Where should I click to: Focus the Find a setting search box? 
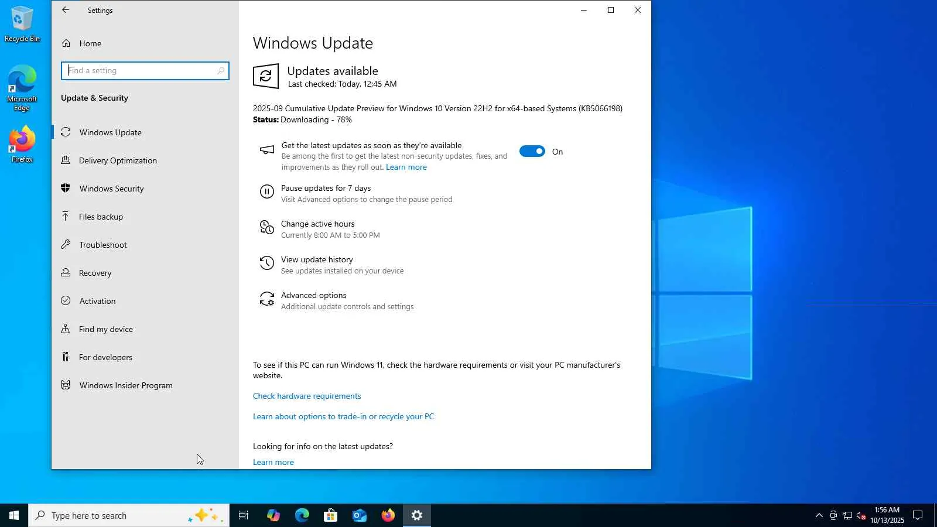[x=145, y=71]
